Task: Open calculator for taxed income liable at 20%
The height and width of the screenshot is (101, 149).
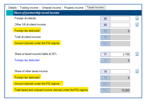Action: point(137,54)
